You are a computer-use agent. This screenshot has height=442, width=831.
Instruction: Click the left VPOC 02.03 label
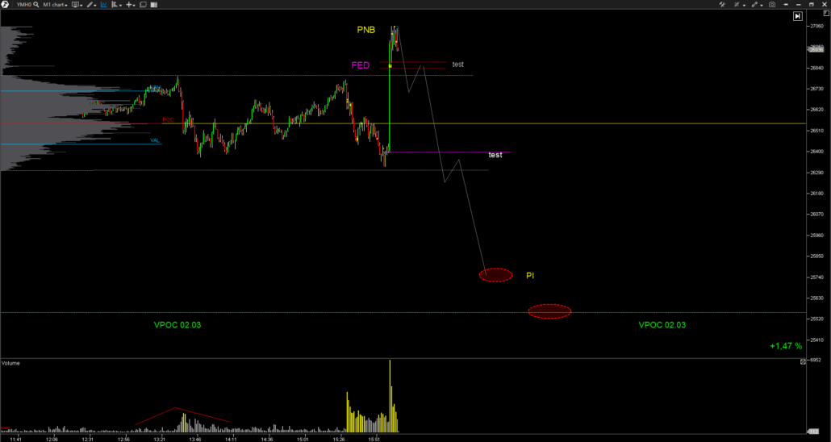tap(177, 325)
